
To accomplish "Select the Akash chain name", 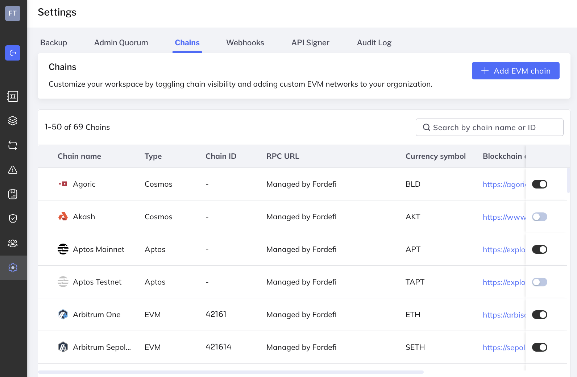I will click(84, 216).
